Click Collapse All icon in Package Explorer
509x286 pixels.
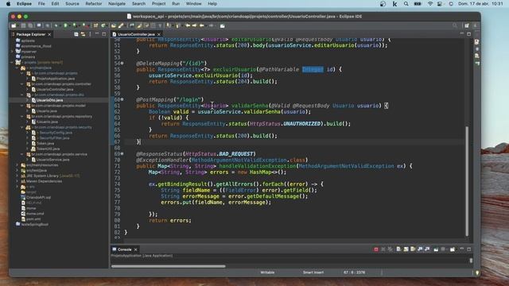(x=76, y=34)
